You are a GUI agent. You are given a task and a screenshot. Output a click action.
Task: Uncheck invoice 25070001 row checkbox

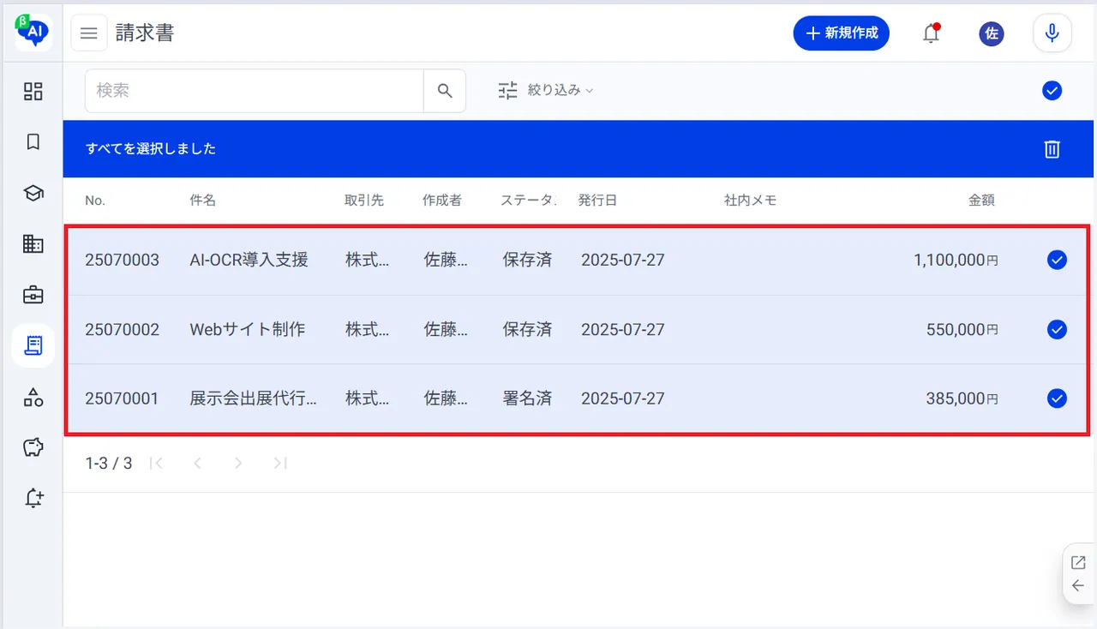coord(1057,398)
